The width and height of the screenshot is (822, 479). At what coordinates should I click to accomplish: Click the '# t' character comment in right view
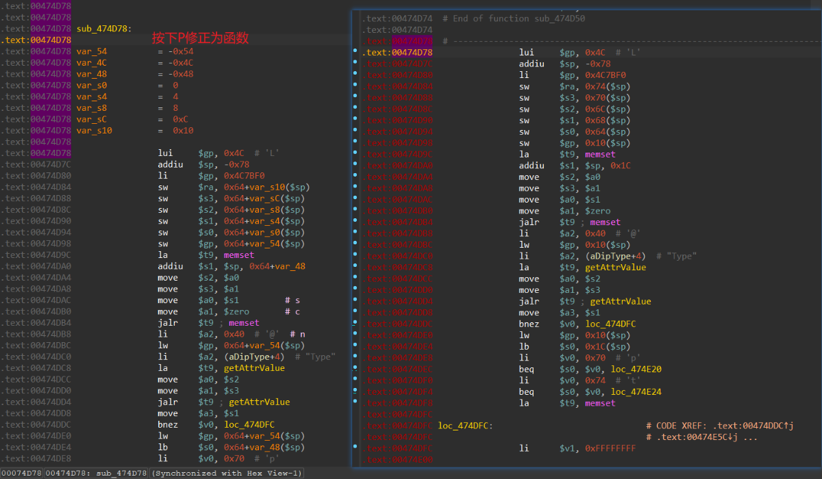627,380
